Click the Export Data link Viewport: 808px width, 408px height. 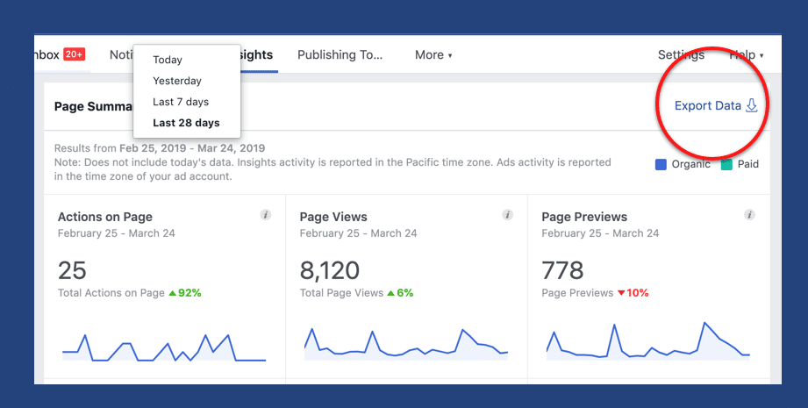point(707,106)
